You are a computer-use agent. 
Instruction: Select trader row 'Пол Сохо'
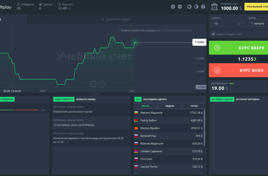tap(169, 159)
